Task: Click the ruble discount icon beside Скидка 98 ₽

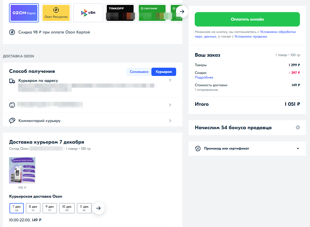Action: 12,32
